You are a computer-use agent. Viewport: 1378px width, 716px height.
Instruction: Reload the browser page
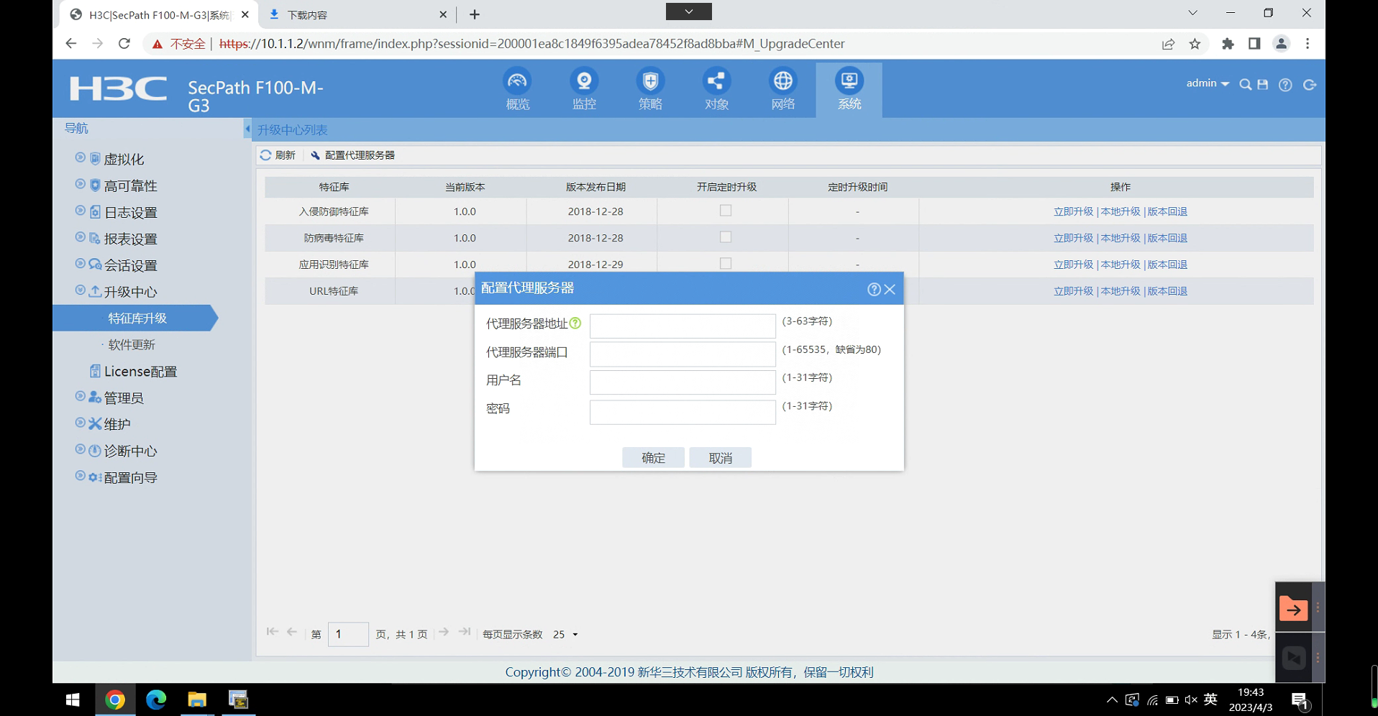pyautogui.click(x=124, y=44)
